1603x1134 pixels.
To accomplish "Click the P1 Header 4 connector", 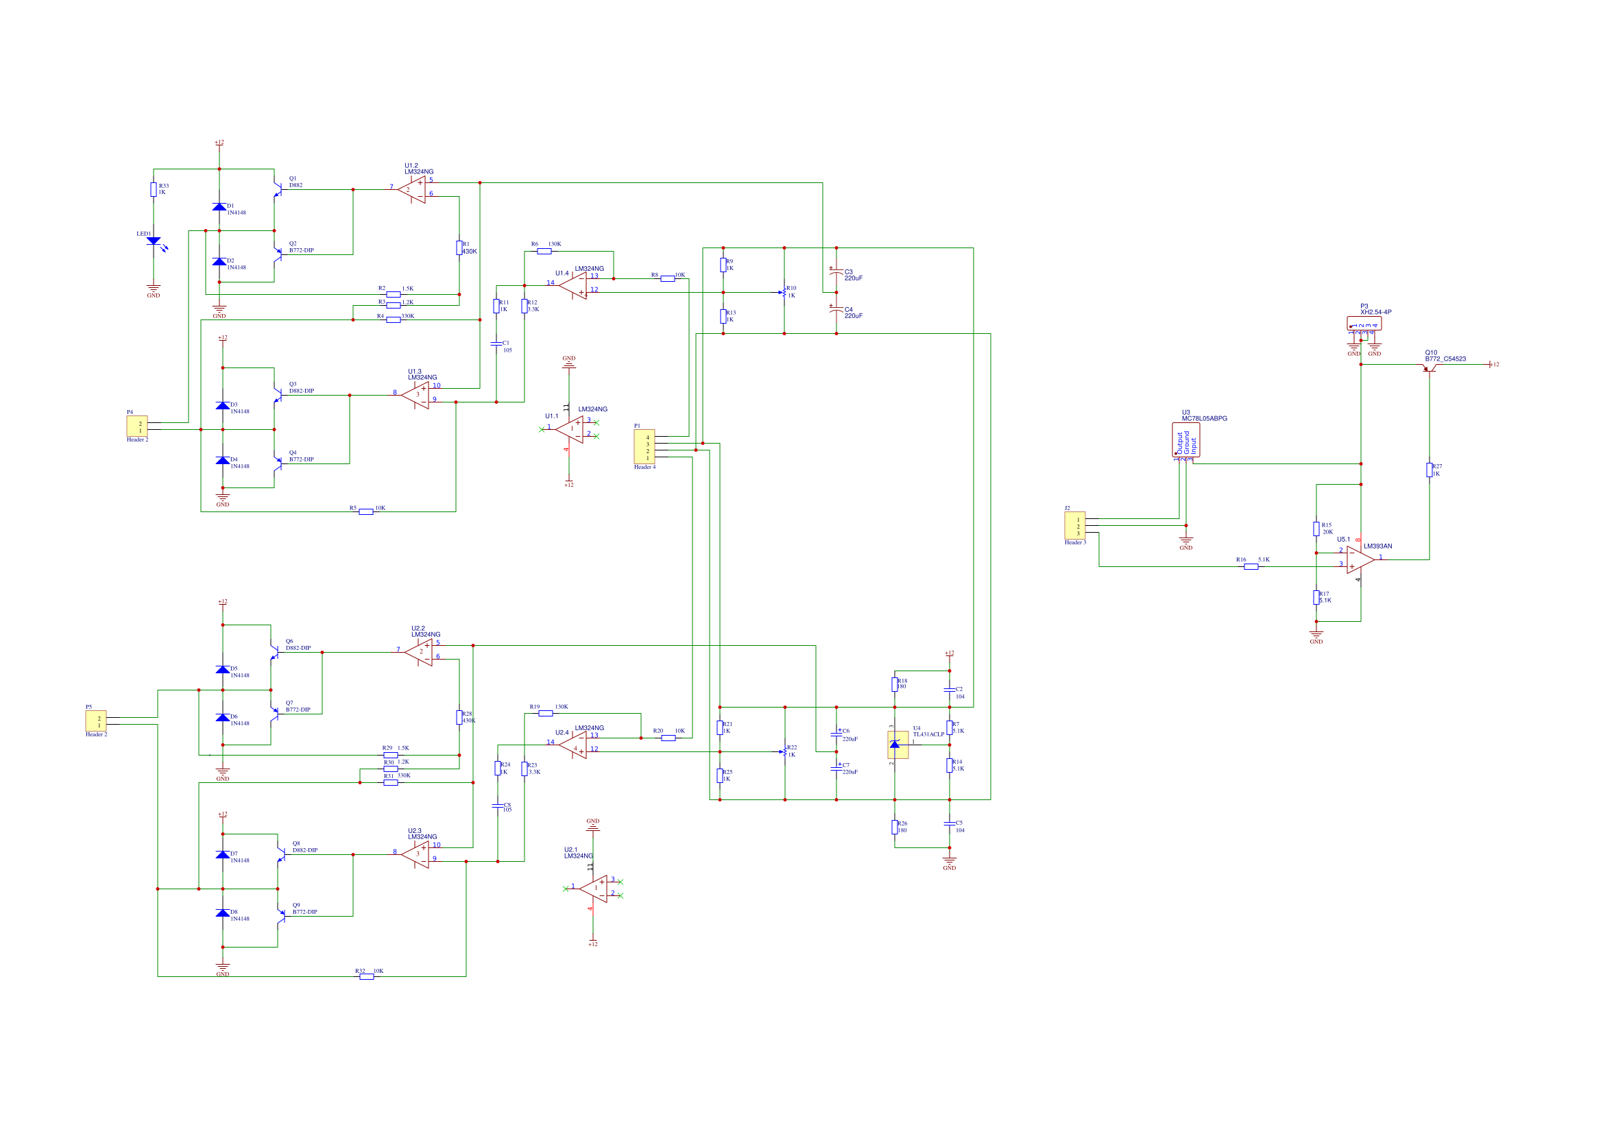I will 644,447.
